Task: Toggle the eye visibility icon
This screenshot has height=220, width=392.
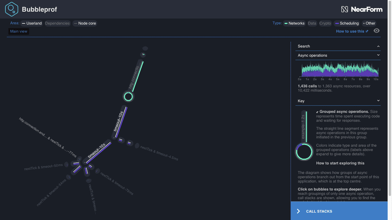Action: (x=376, y=31)
